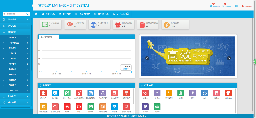Open the 我的账号 account app icon
The image size is (256, 118).
(43, 93)
